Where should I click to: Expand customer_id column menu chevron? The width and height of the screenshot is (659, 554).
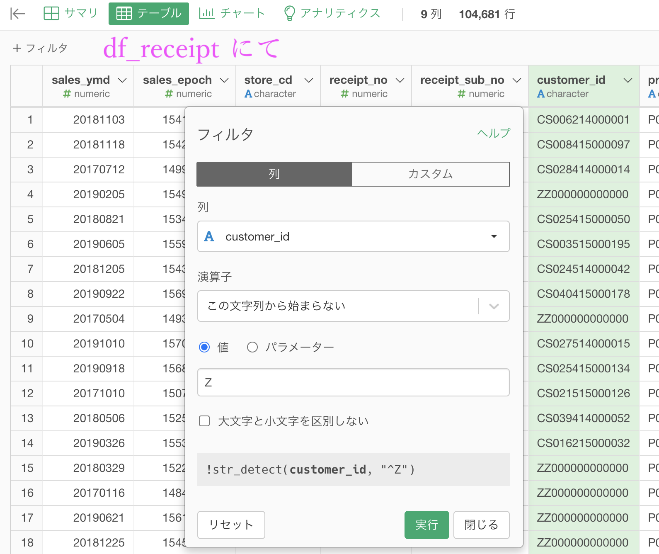pos(628,80)
